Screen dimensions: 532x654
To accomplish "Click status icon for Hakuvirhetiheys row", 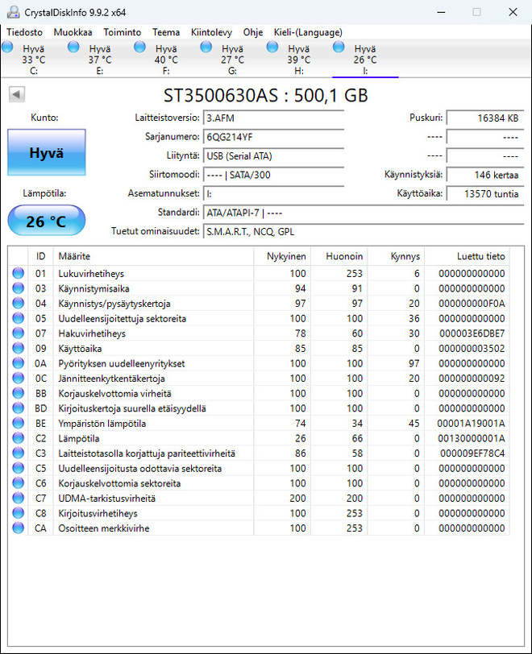I will click(x=19, y=333).
